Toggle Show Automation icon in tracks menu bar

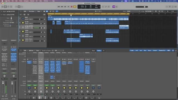click(x=50, y=11)
